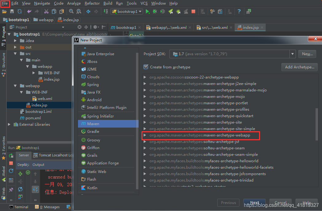The width and height of the screenshot is (322, 211).
Task: Toggle Create from archetype checkbox
Action: click(146, 67)
